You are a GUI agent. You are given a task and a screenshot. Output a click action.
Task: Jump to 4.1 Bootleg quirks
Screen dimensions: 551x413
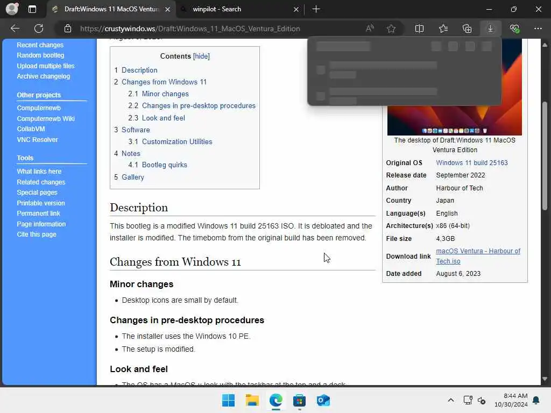158,165
